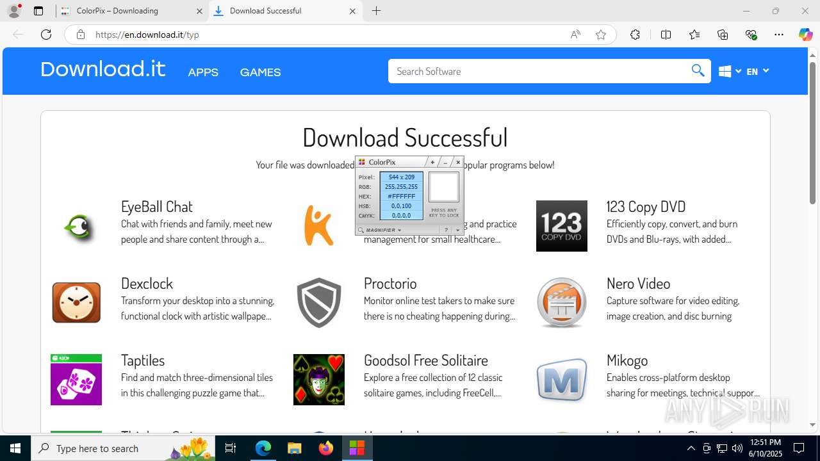Open browser Extensions icon
Viewport: 820px width, 461px height.
[x=635, y=35]
